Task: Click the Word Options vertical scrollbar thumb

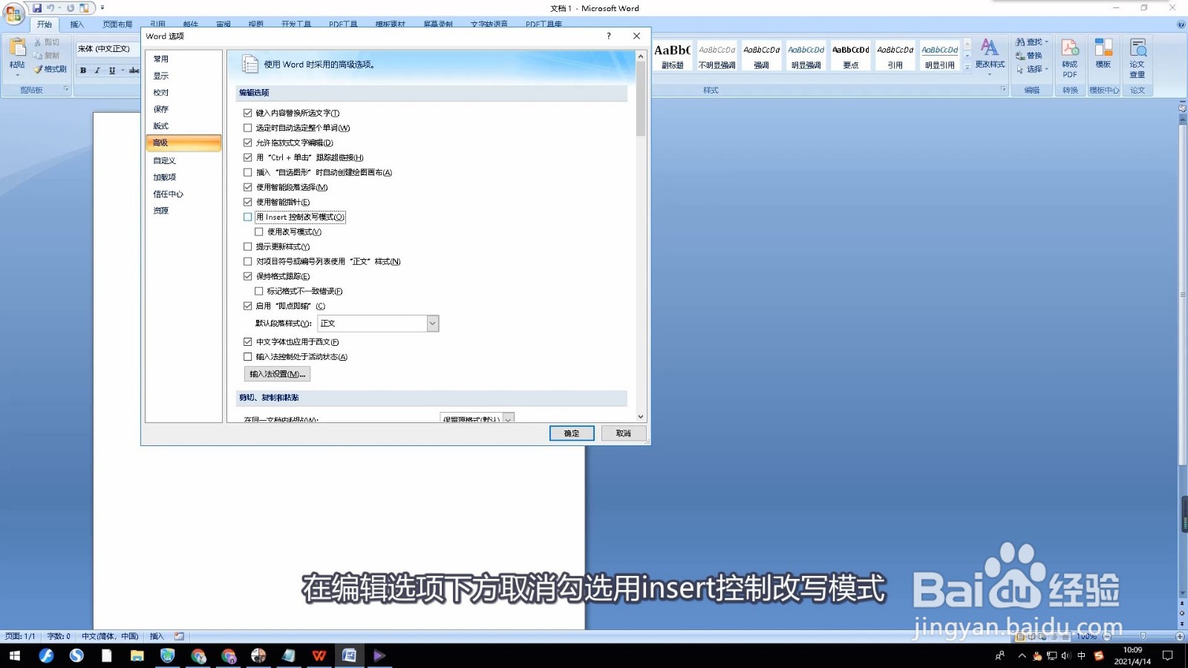Action: (x=641, y=99)
